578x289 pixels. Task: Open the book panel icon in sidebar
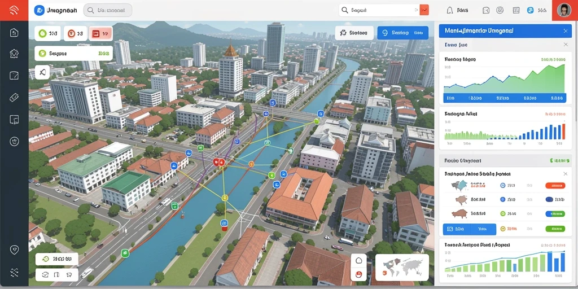(14, 120)
